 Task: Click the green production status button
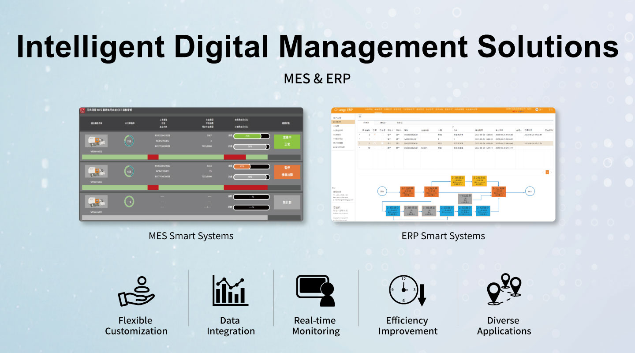click(287, 141)
